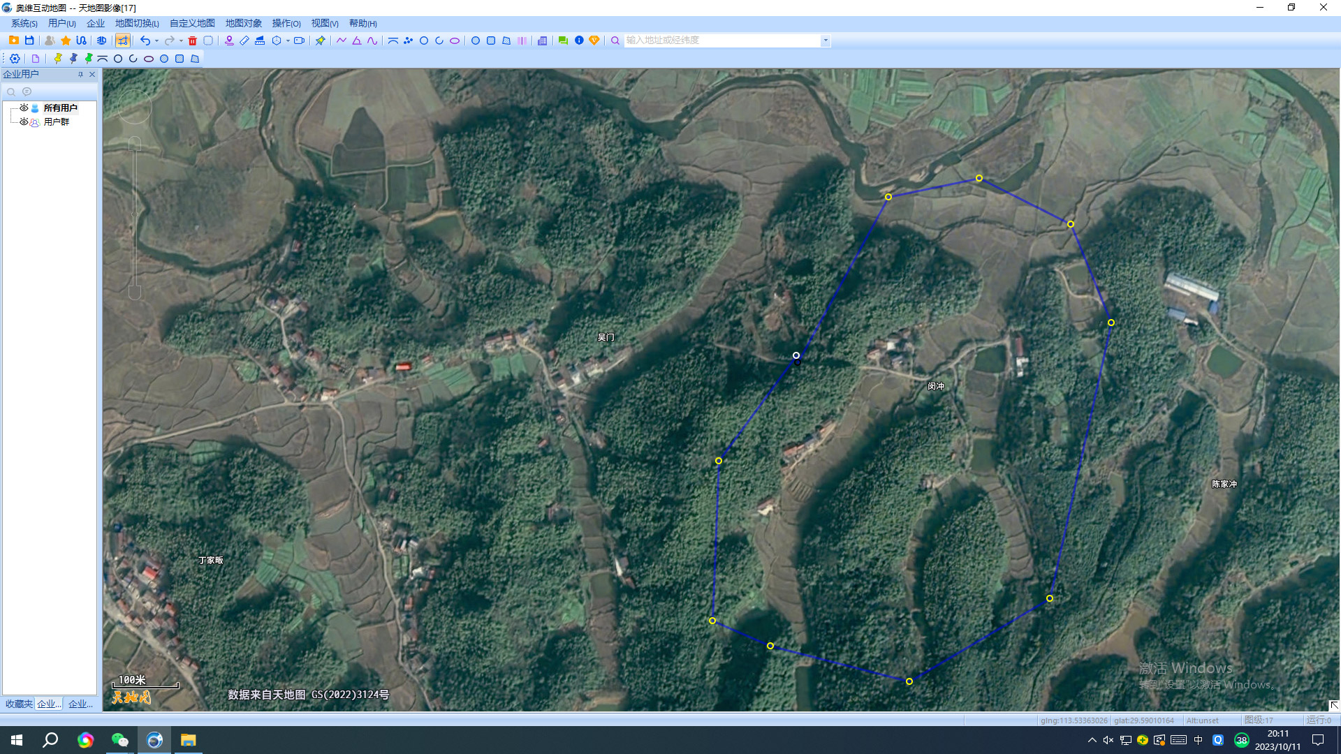This screenshot has width=1341, height=754.
Task: Click the green pushpin in second toolbar
Action: pyautogui.click(x=89, y=59)
